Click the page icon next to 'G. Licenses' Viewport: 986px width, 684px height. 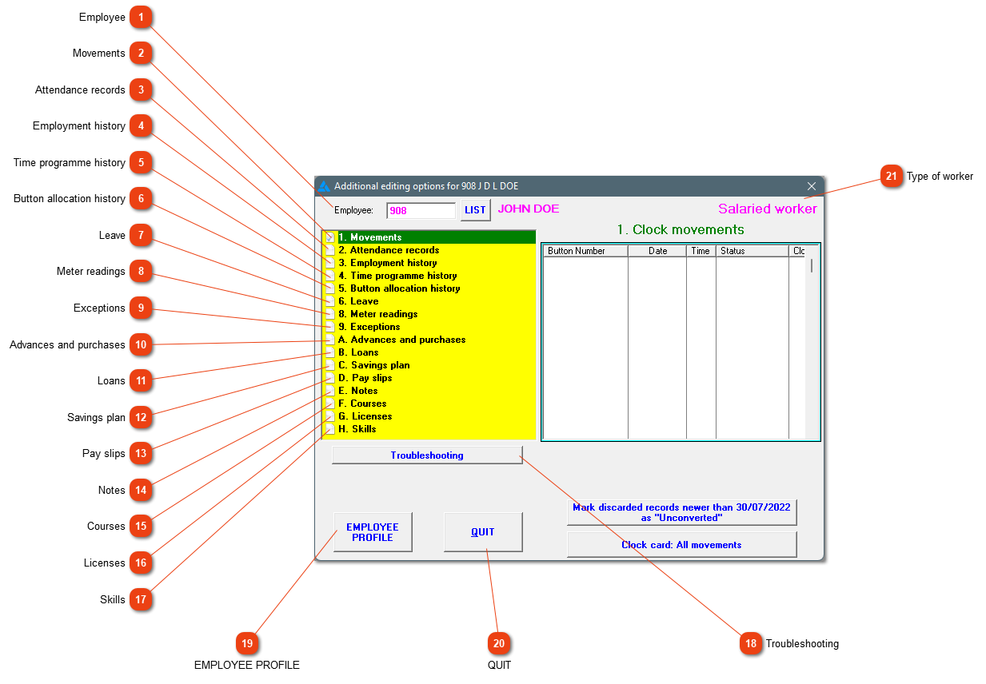coord(329,416)
